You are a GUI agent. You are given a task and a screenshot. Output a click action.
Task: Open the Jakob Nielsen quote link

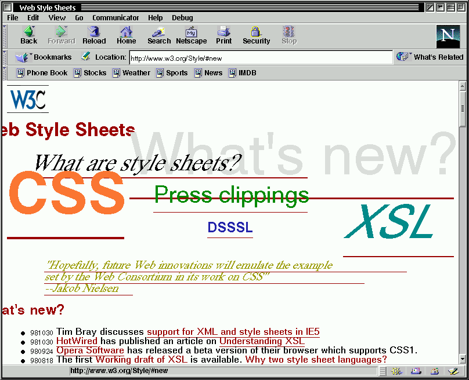[x=189, y=277]
